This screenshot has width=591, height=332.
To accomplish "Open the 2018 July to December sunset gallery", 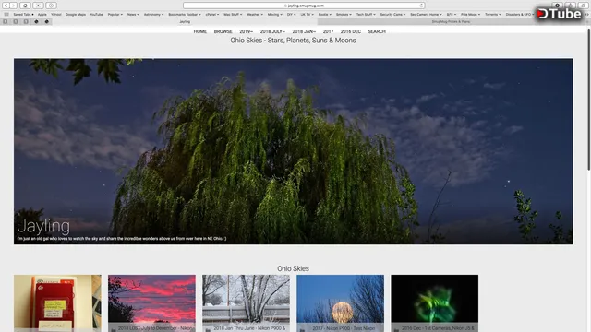I will point(151,303).
